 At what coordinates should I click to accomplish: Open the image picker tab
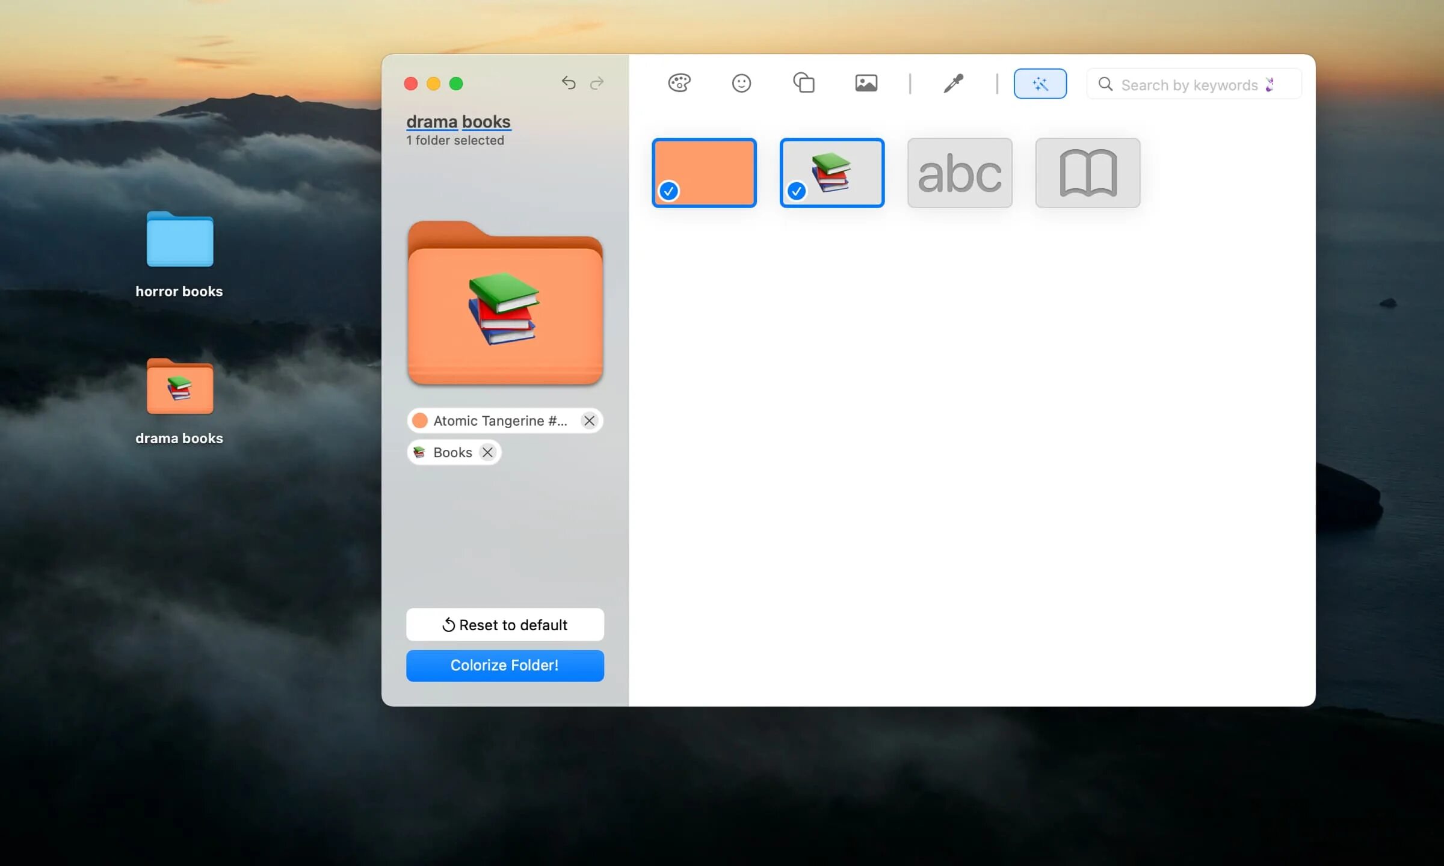(x=866, y=83)
